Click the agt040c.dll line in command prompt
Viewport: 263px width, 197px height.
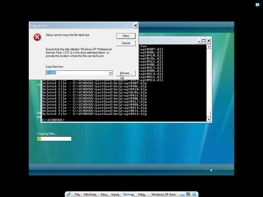tap(151, 52)
